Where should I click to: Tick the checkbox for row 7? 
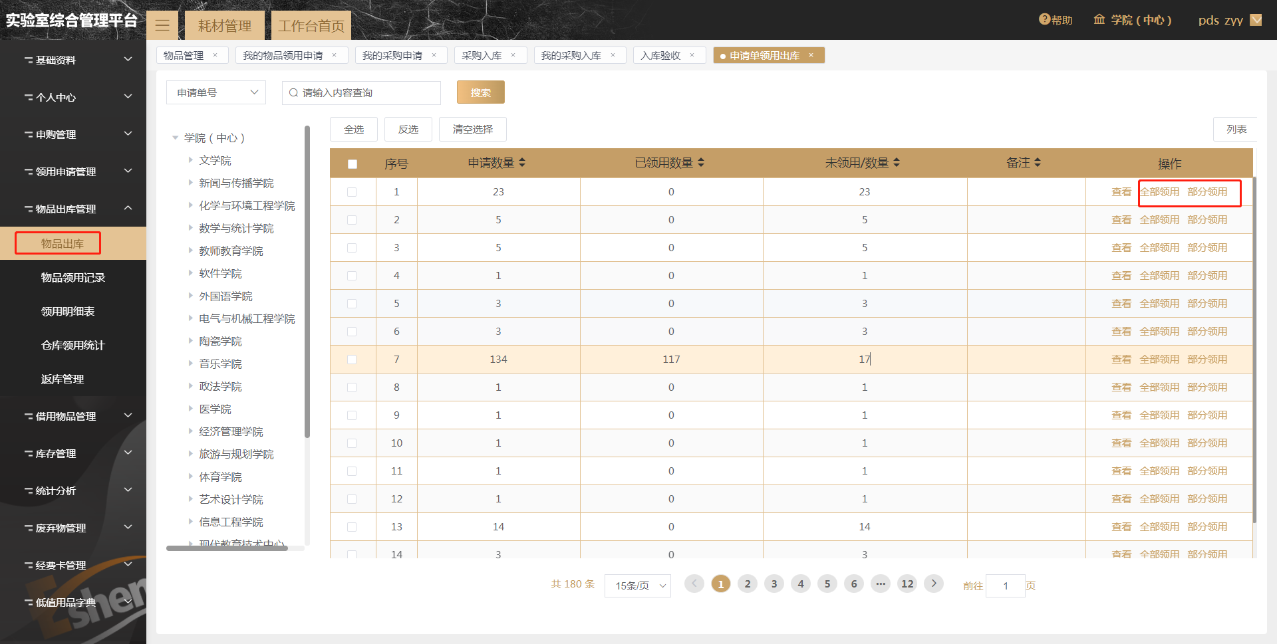[x=352, y=360]
